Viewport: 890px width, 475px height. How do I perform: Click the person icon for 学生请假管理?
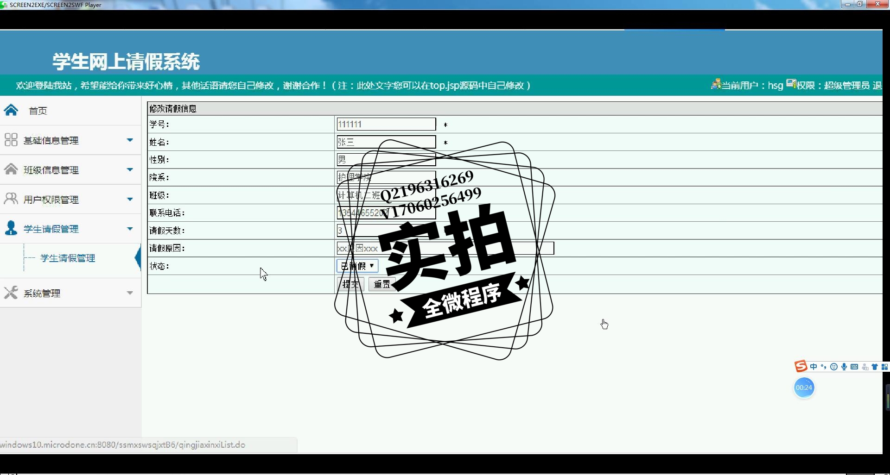click(x=11, y=228)
